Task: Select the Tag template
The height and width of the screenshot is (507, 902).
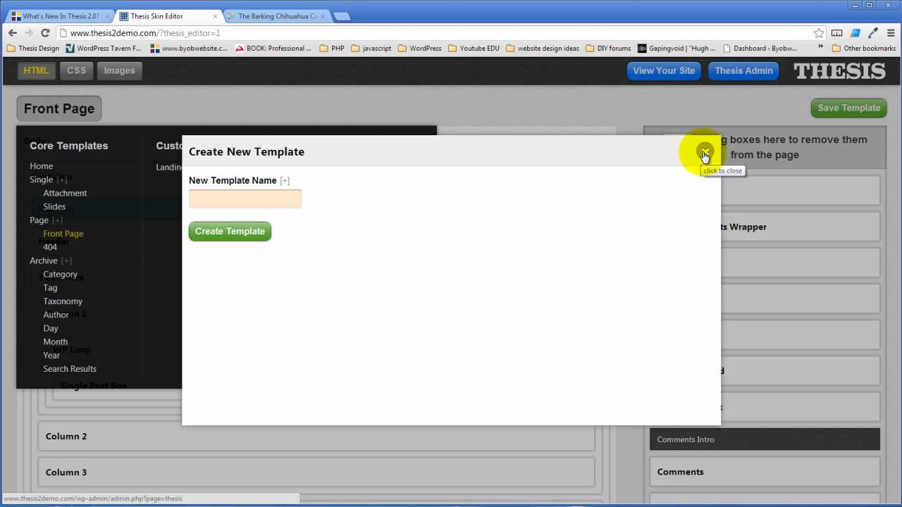Action: [50, 288]
